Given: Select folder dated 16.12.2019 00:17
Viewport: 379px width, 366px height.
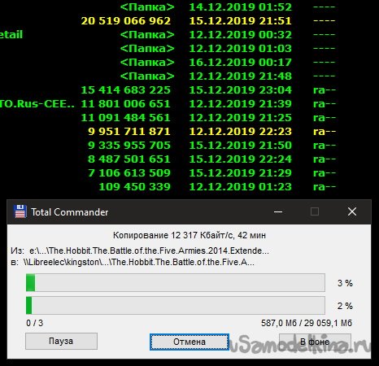Looking at the screenshot, I should pyautogui.click(x=168, y=63).
